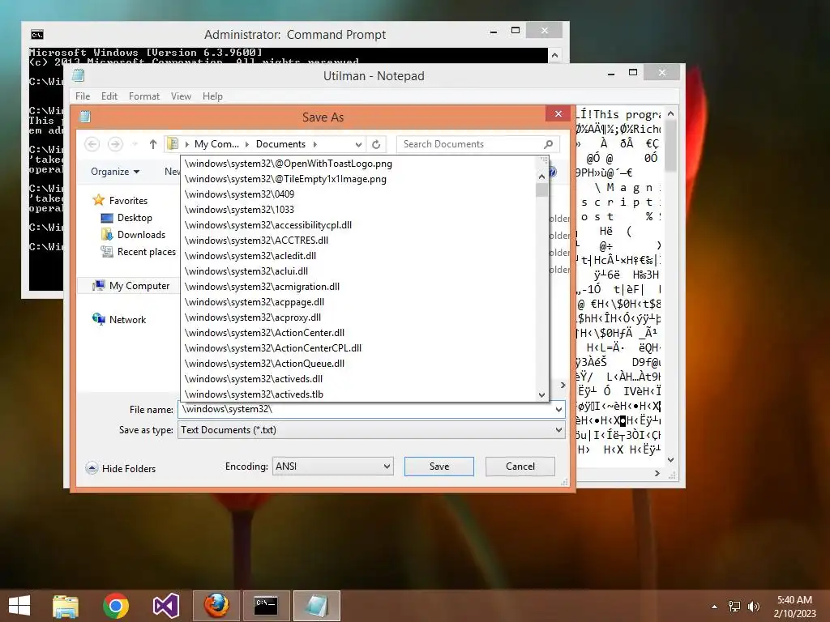The width and height of the screenshot is (830, 622).
Task: Select suggestion @TileEmpty1x1Image.png
Action: tap(358, 179)
